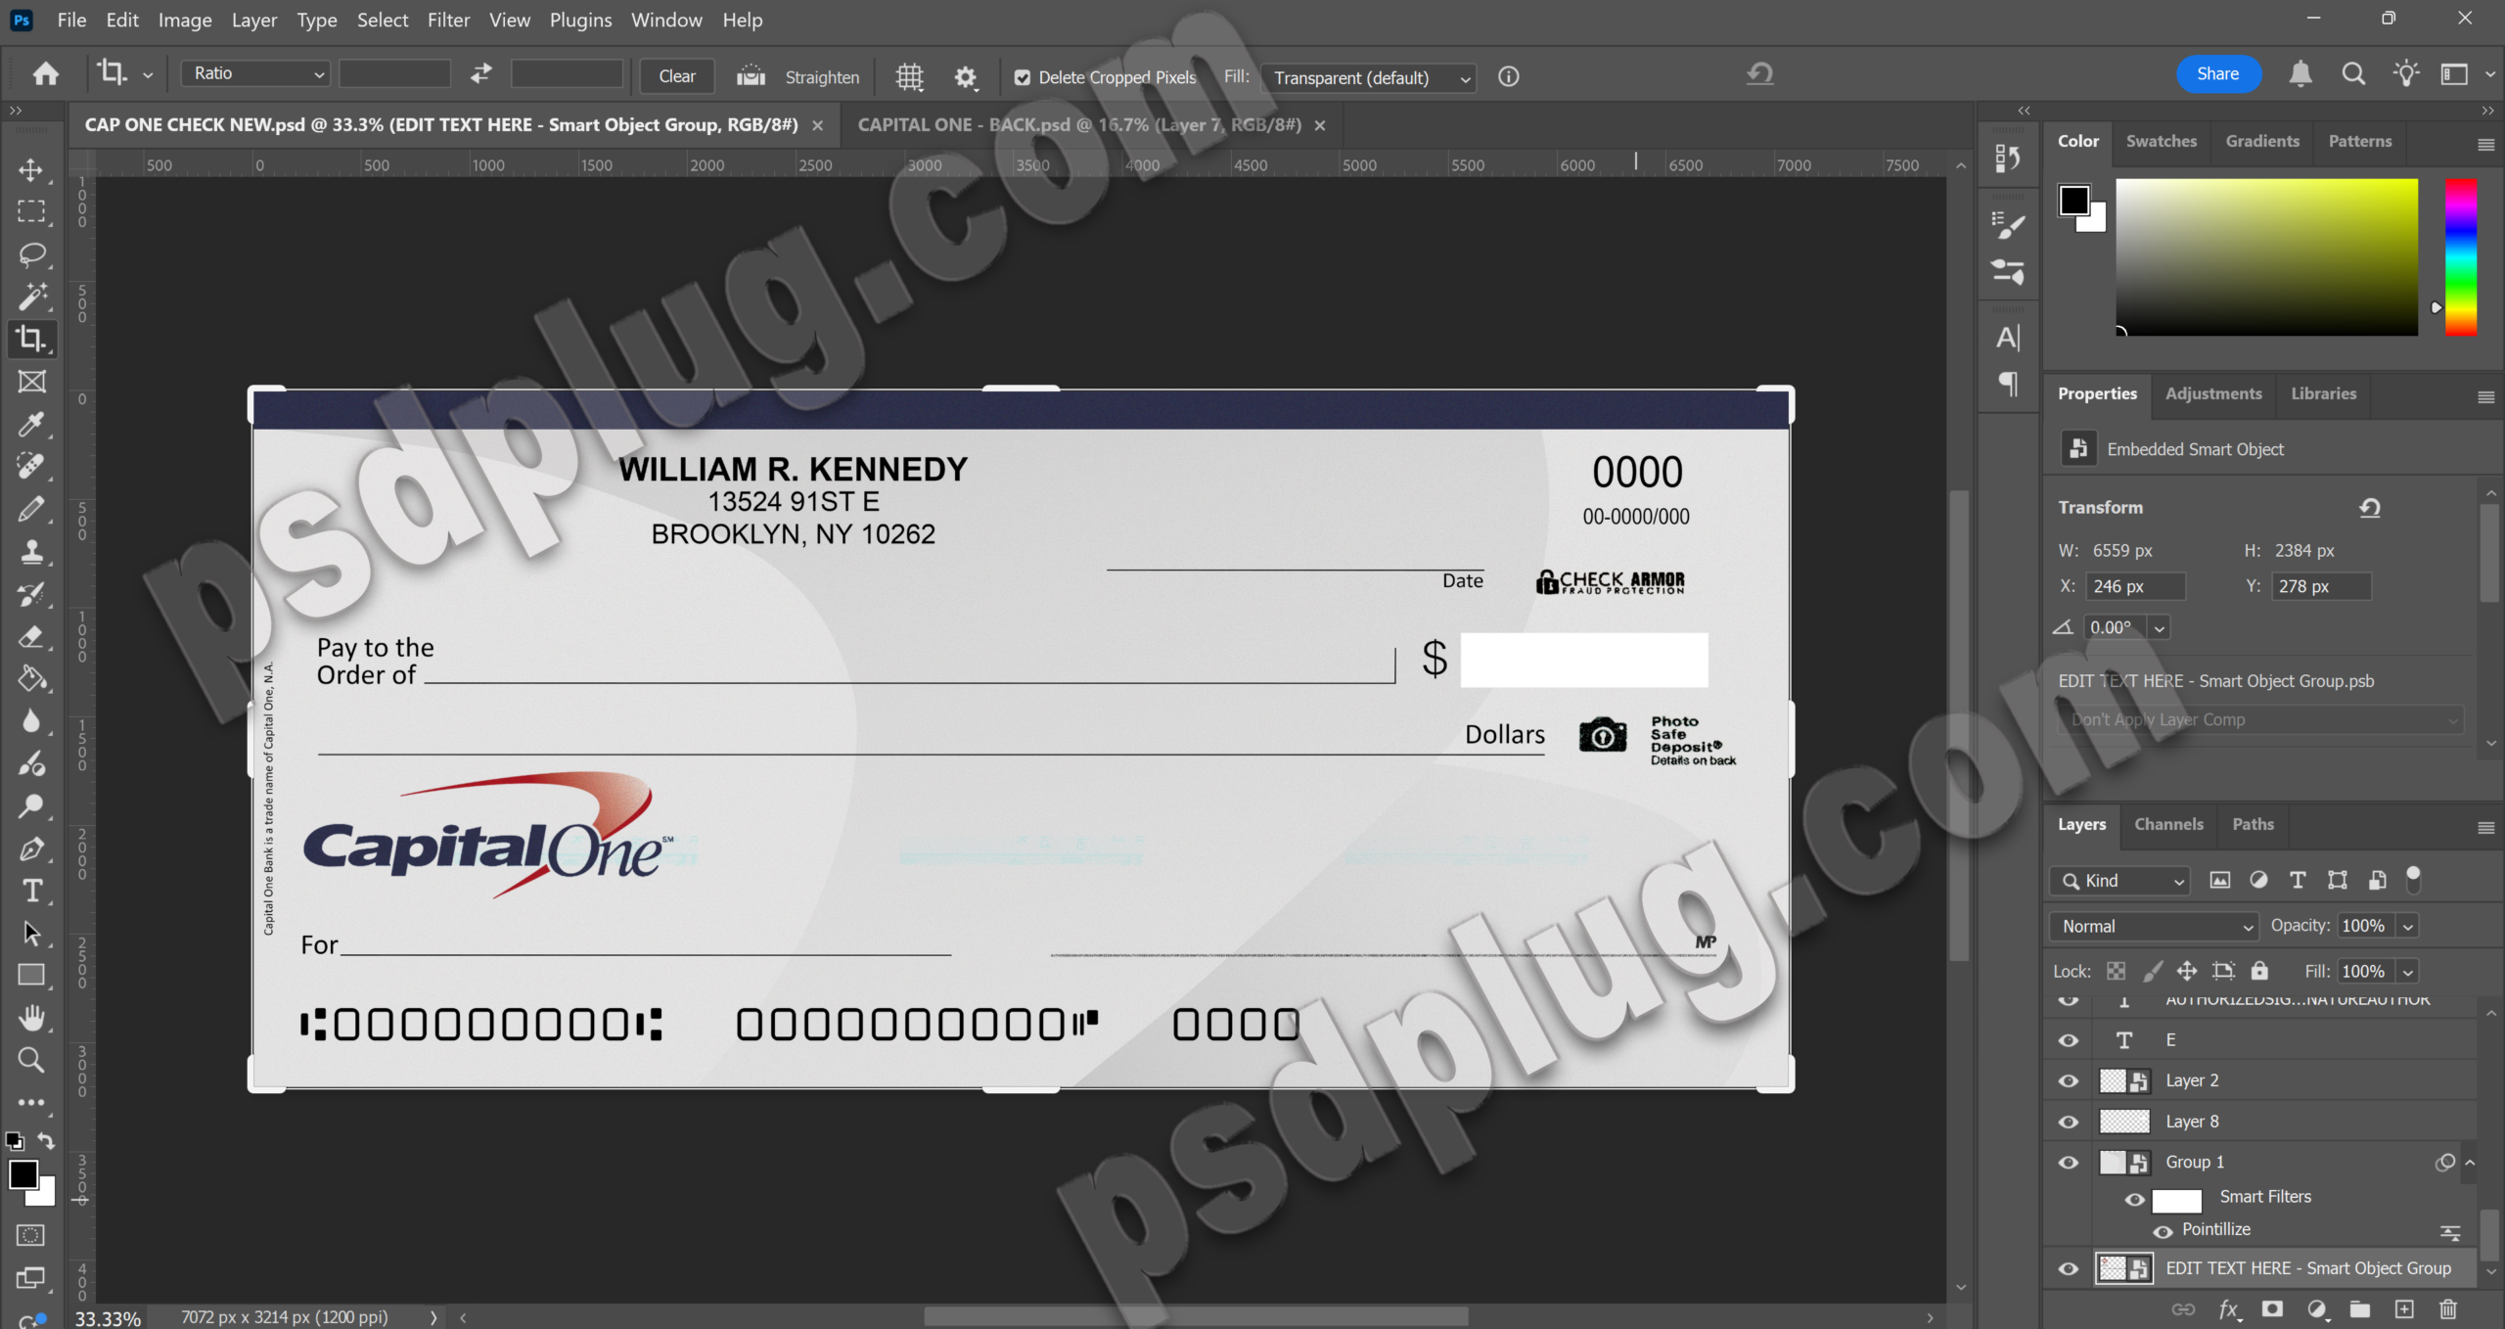The width and height of the screenshot is (2505, 1329).
Task: Click the Share button
Action: [x=2217, y=73]
